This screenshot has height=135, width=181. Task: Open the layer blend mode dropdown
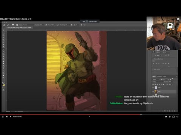158,82
